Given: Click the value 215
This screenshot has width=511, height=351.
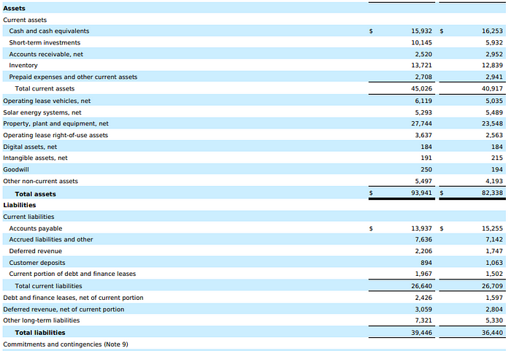Looking at the screenshot, I should pyautogui.click(x=497, y=158).
